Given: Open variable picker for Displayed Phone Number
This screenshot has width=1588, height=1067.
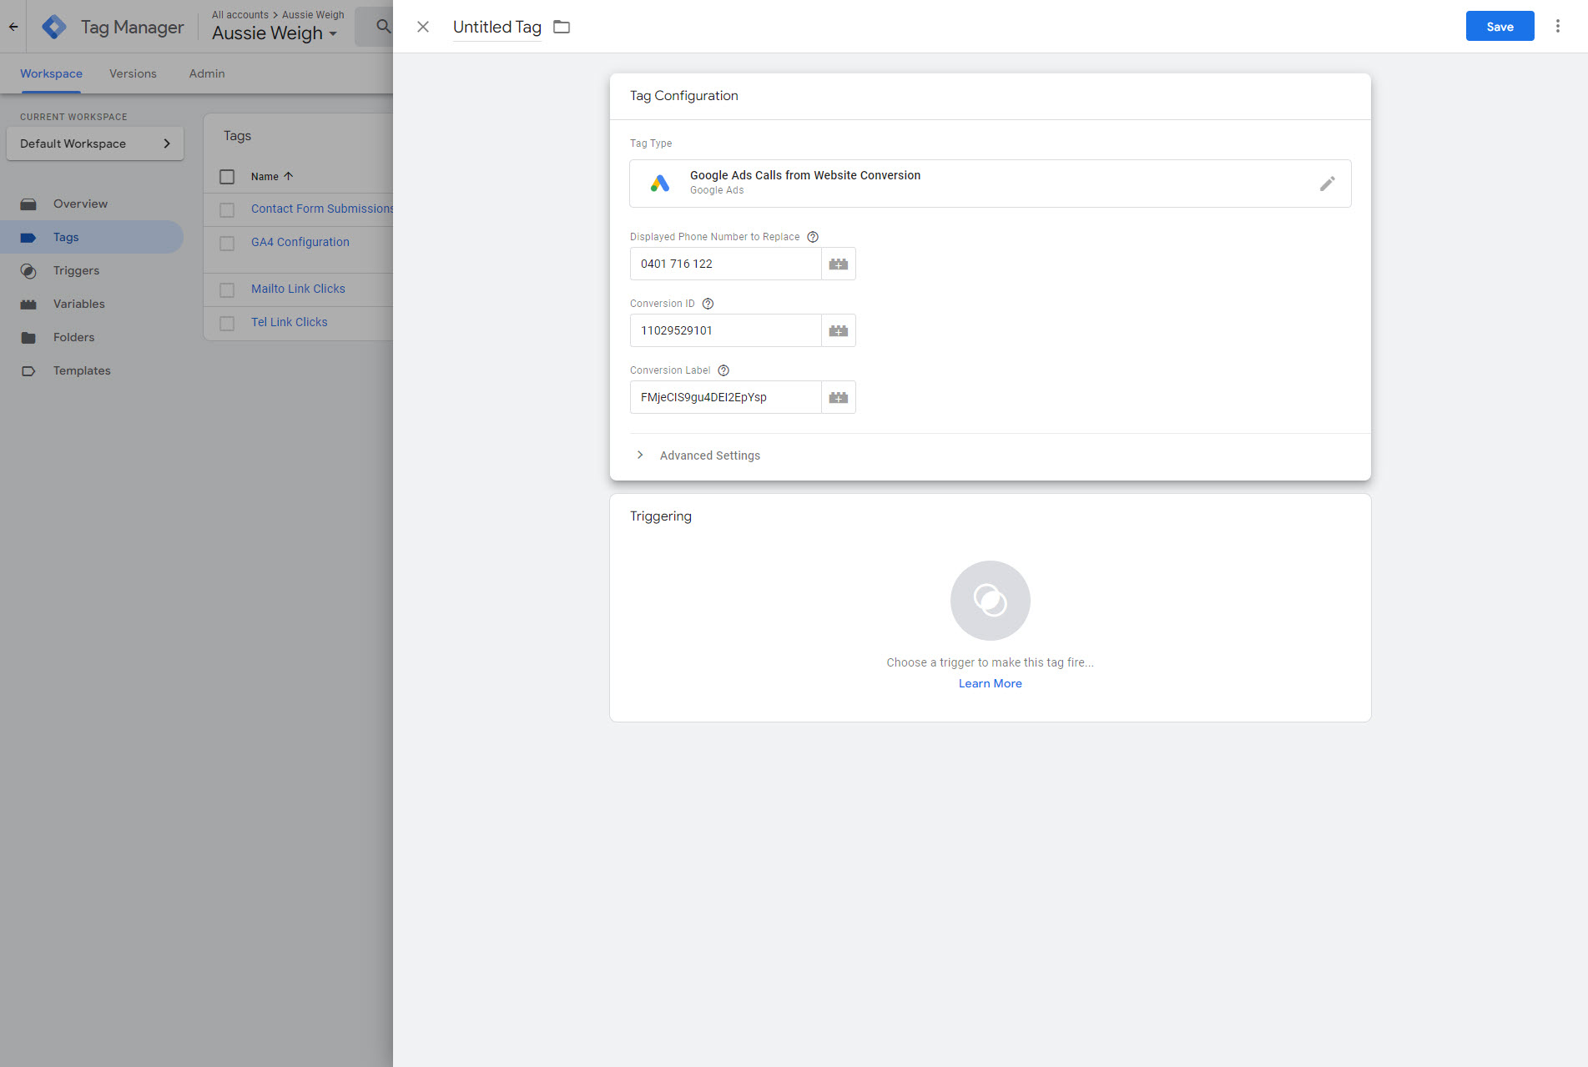Looking at the screenshot, I should [x=838, y=264].
